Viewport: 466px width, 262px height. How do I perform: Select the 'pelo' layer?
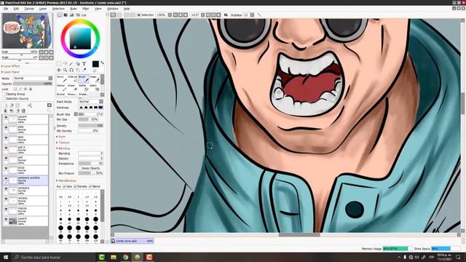28,130
